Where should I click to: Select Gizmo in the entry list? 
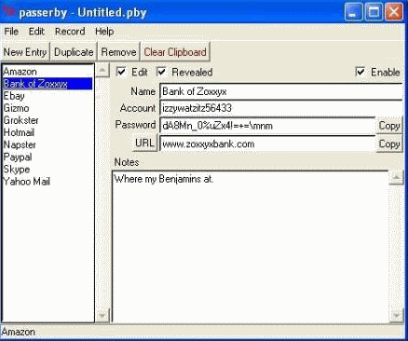[x=48, y=108]
